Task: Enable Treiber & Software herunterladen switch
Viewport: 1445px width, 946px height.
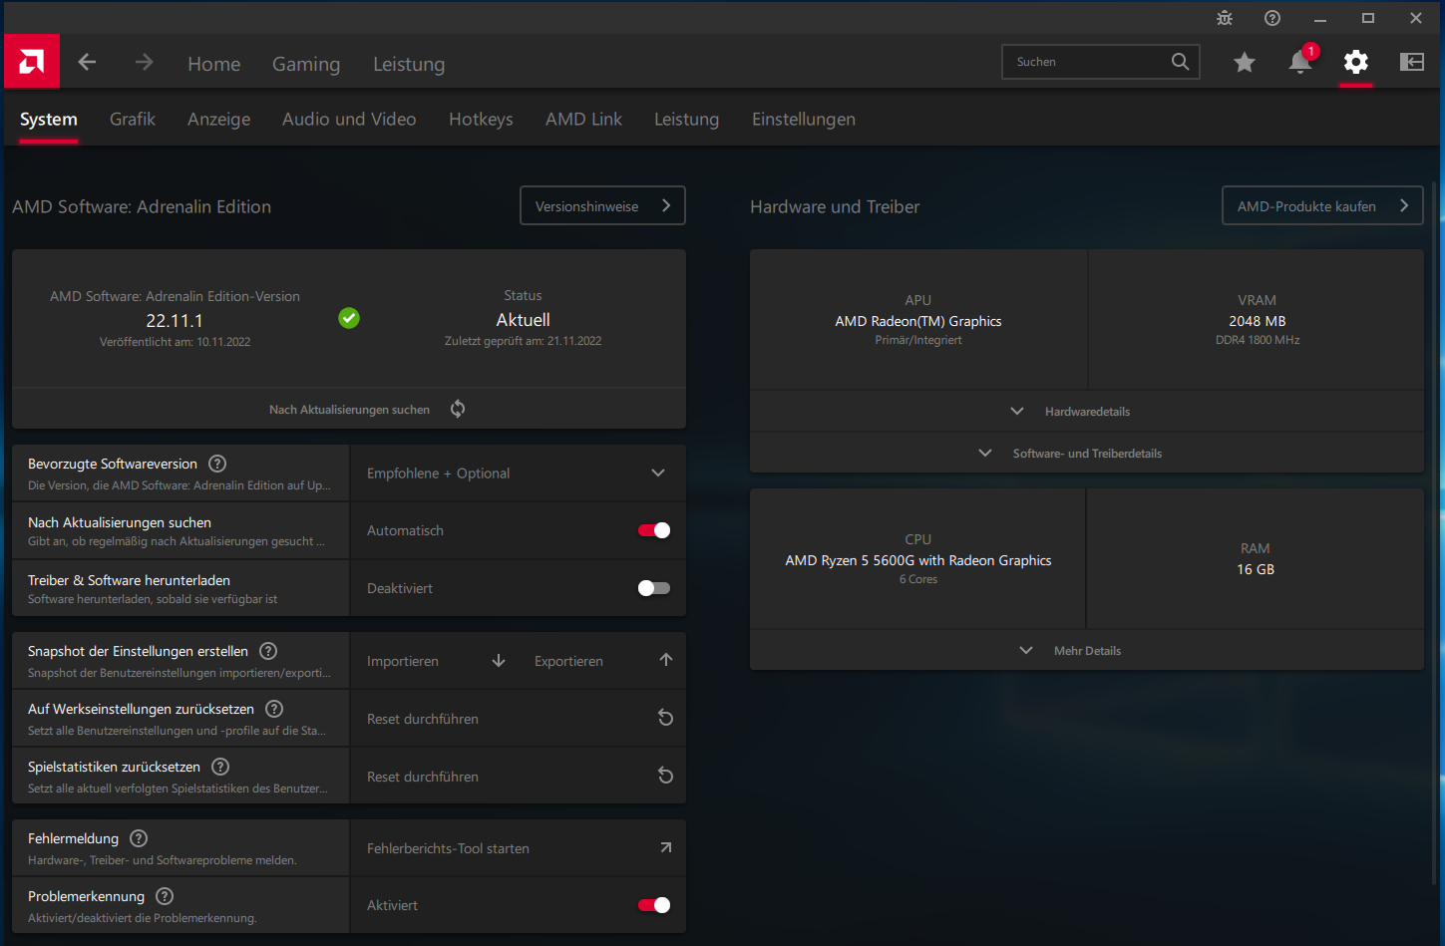Action: [x=654, y=588]
